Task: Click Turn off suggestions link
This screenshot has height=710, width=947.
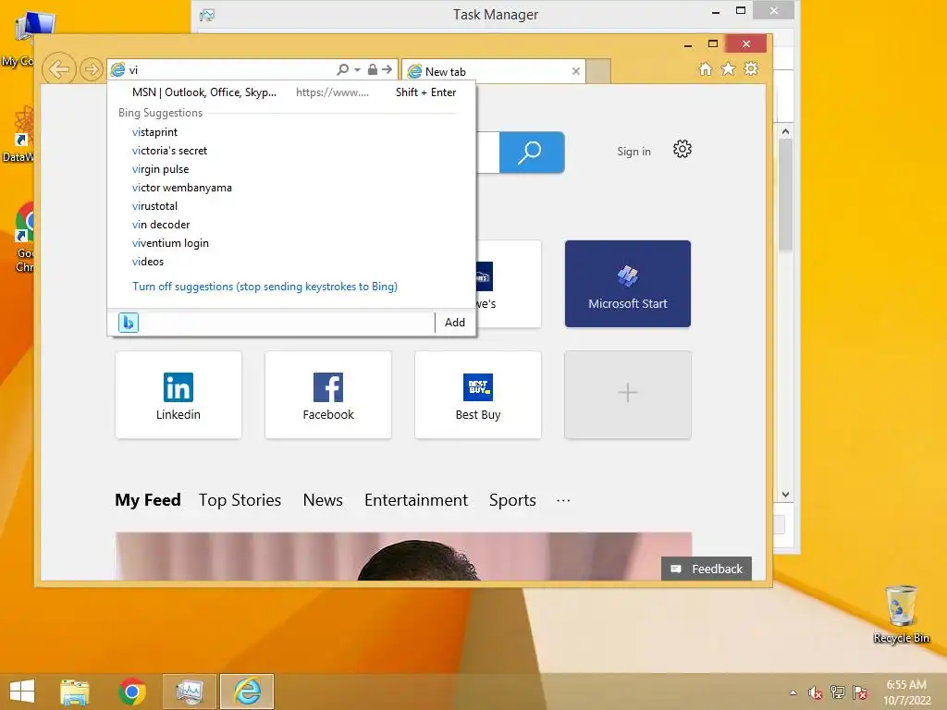Action: point(264,287)
